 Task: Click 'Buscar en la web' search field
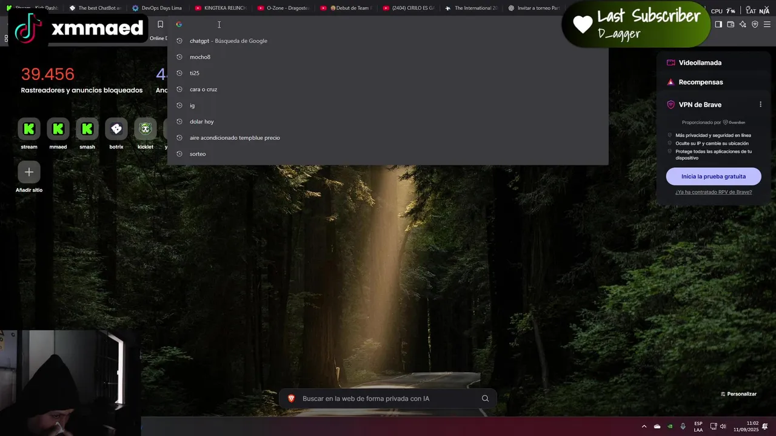tap(388, 398)
